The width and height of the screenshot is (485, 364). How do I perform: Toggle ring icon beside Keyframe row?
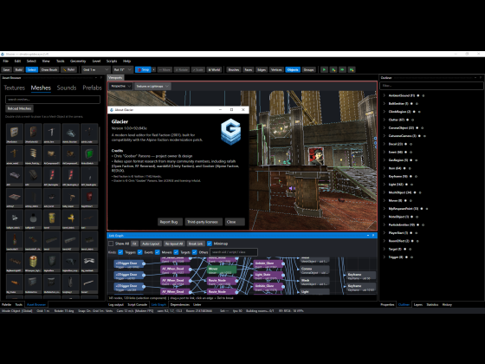pyautogui.click(x=416, y=177)
